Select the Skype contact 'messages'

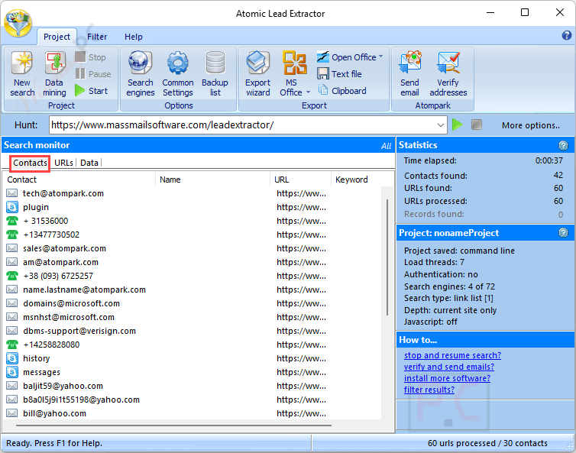pyautogui.click(x=193, y=372)
